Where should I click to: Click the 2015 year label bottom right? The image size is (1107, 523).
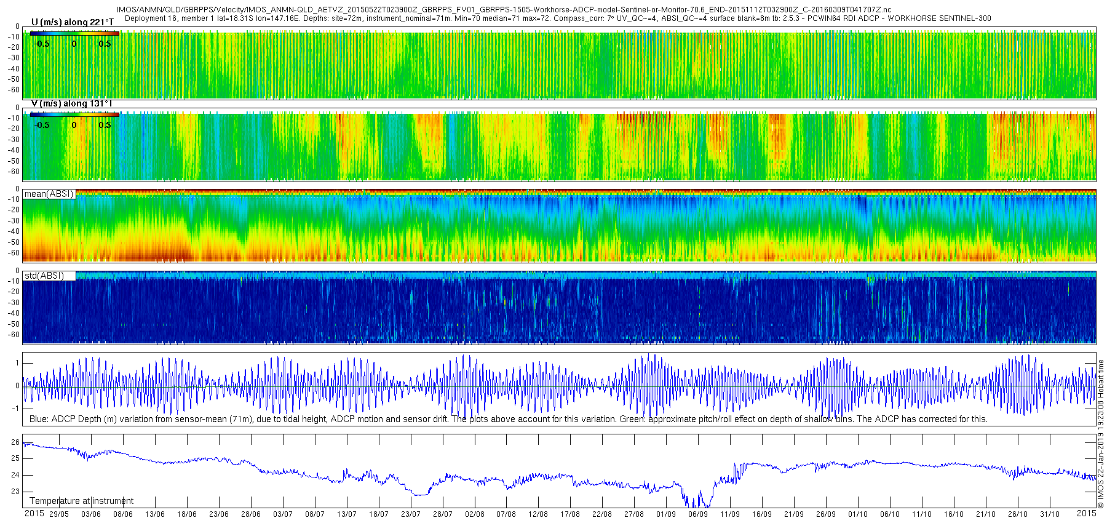click(x=1087, y=513)
